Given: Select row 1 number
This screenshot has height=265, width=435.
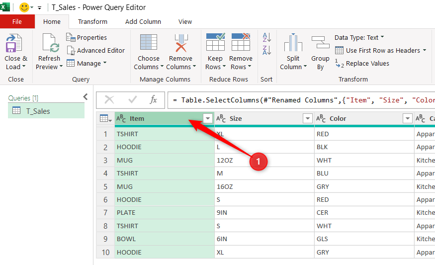Looking at the screenshot, I should point(105,134).
